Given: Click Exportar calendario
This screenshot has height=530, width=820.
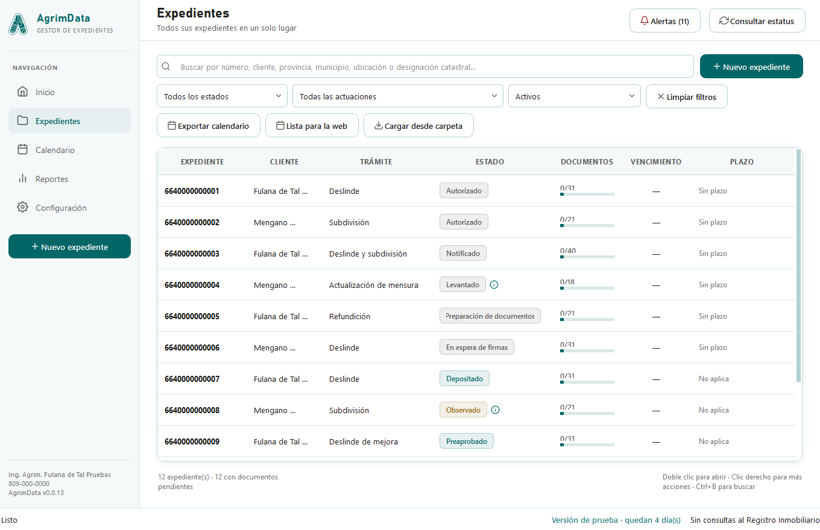Looking at the screenshot, I should tap(208, 126).
